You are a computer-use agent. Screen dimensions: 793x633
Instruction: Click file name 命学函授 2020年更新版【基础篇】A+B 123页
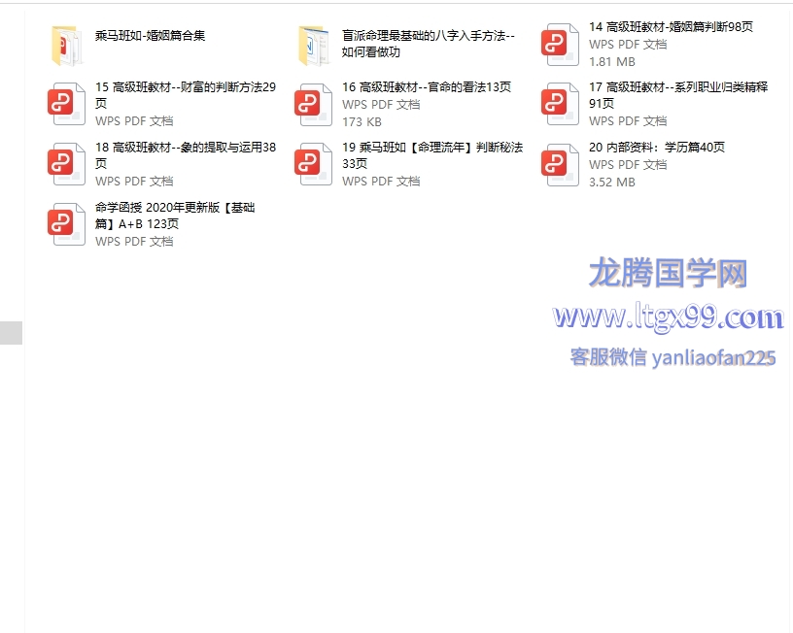pyautogui.click(x=175, y=216)
